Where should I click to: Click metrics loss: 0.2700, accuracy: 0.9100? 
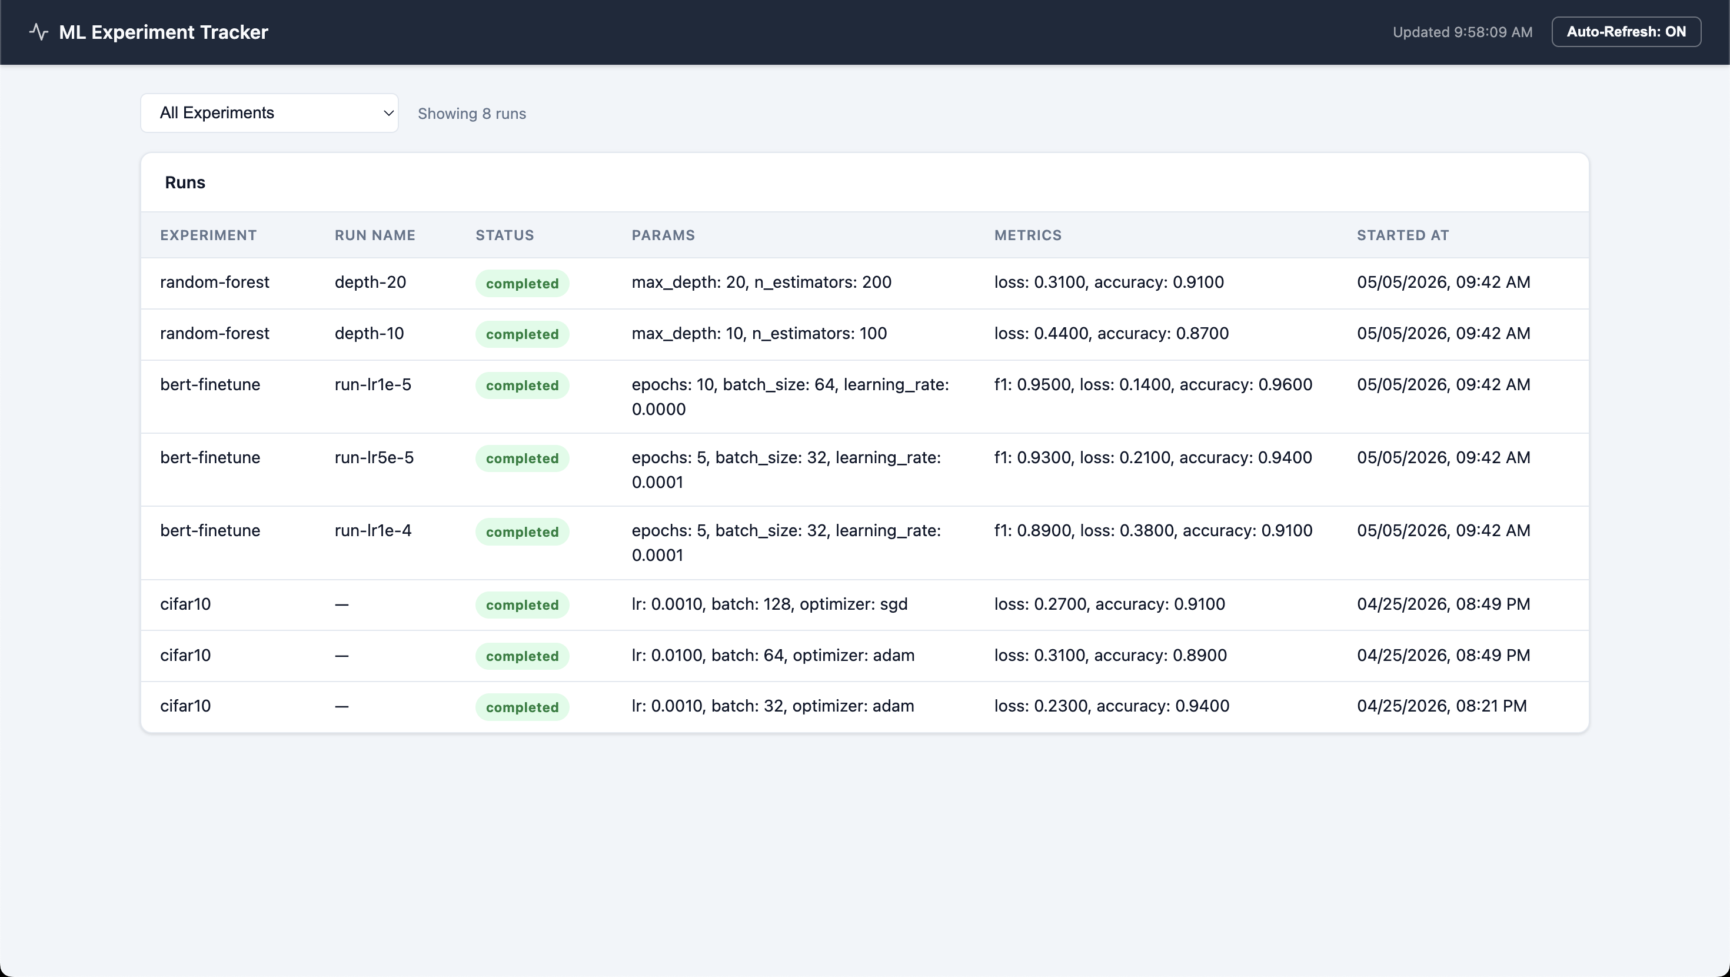[x=1109, y=604]
